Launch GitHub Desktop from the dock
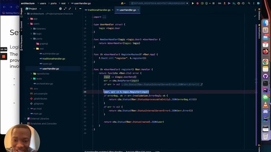The width and height of the screenshot is (271, 152). [265, 76]
